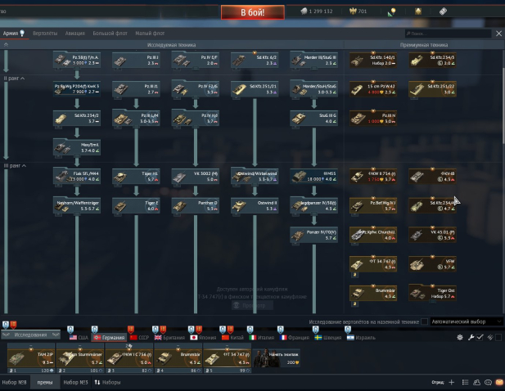Click the wrench repair icon
The height and width of the screenshot is (391, 505).
click(x=470, y=337)
